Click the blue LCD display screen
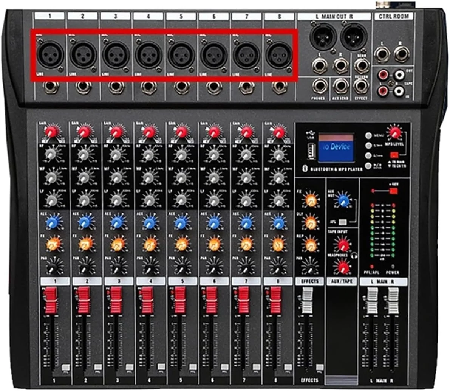450x391 pixels. (336, 146)
